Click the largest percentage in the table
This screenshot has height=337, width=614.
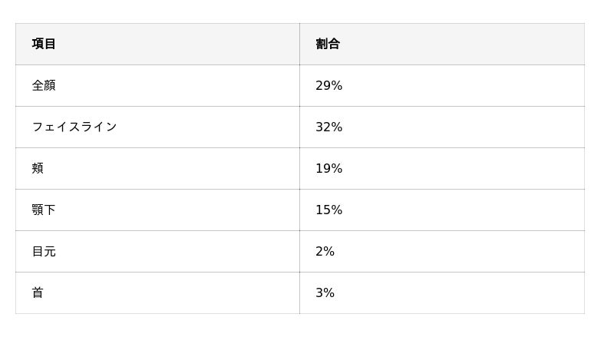[328, 127]
